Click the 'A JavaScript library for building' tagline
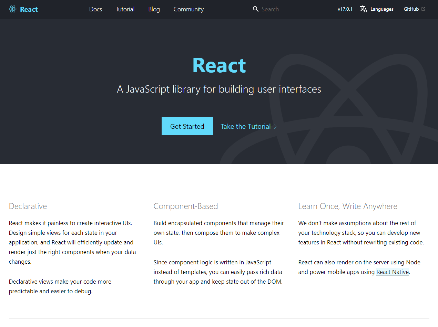 (219, 89)
